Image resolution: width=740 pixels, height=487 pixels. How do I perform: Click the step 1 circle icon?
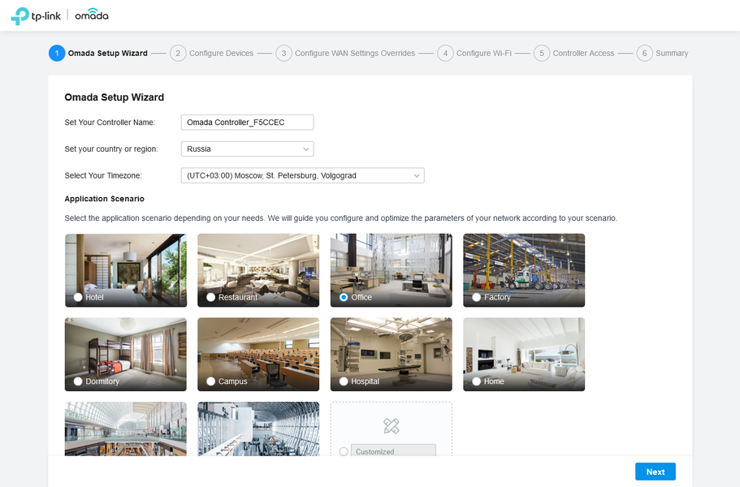[57, 54]
